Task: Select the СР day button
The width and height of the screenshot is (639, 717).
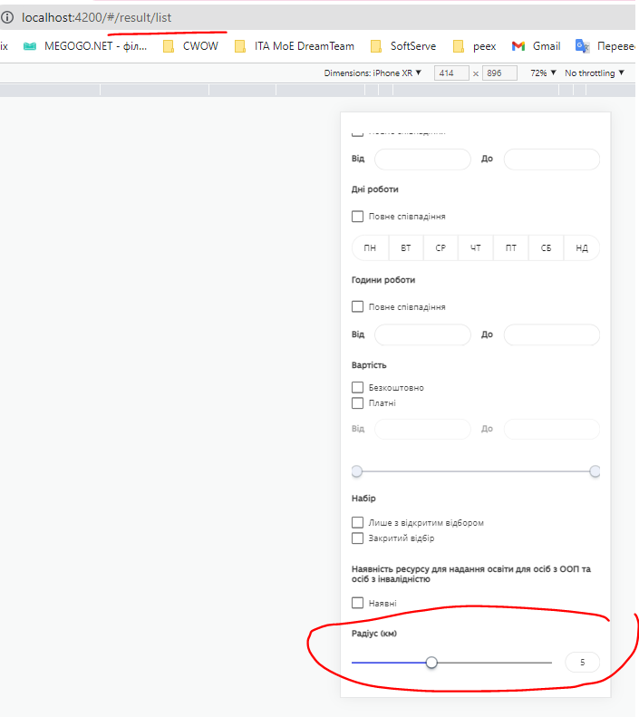Action: point(441,247)
